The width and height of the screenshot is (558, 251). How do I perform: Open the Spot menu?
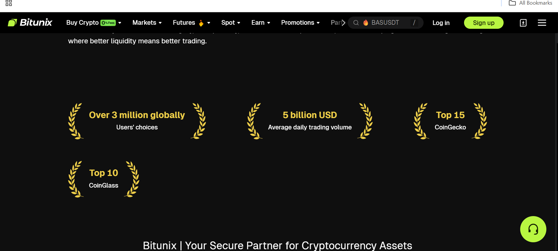click(231, 23)
